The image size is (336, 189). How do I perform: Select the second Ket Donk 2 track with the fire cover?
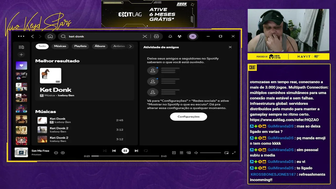[85, 139]
